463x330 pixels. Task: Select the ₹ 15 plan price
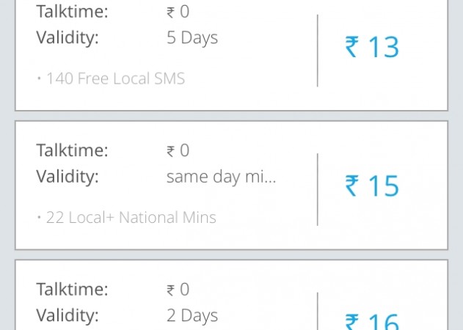coord(372,186)
